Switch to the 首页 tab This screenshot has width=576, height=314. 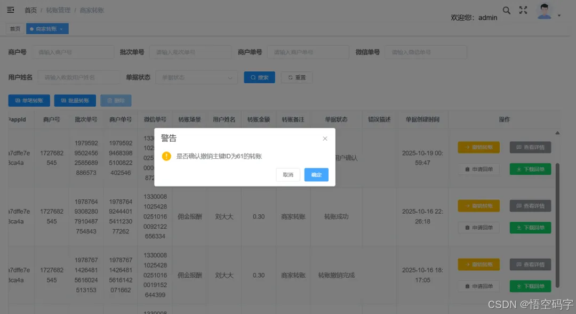click(15, 29)
